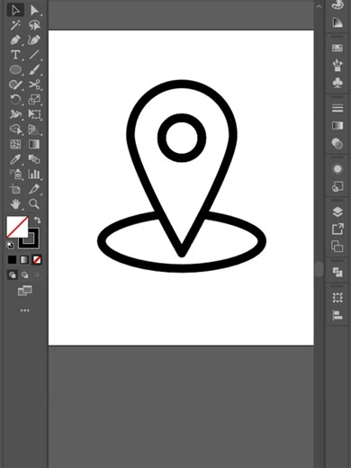Select the Type tool
The height and width of the screenshot is (468, 351).
point(15,55)
